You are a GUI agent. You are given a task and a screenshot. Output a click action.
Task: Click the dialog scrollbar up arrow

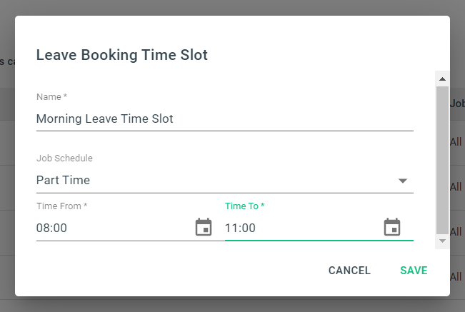(442, 79)
